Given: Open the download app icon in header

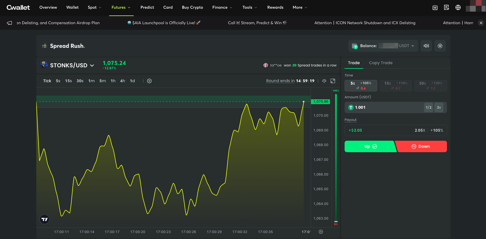Looking at the screenshot, I should coord(435,7).
